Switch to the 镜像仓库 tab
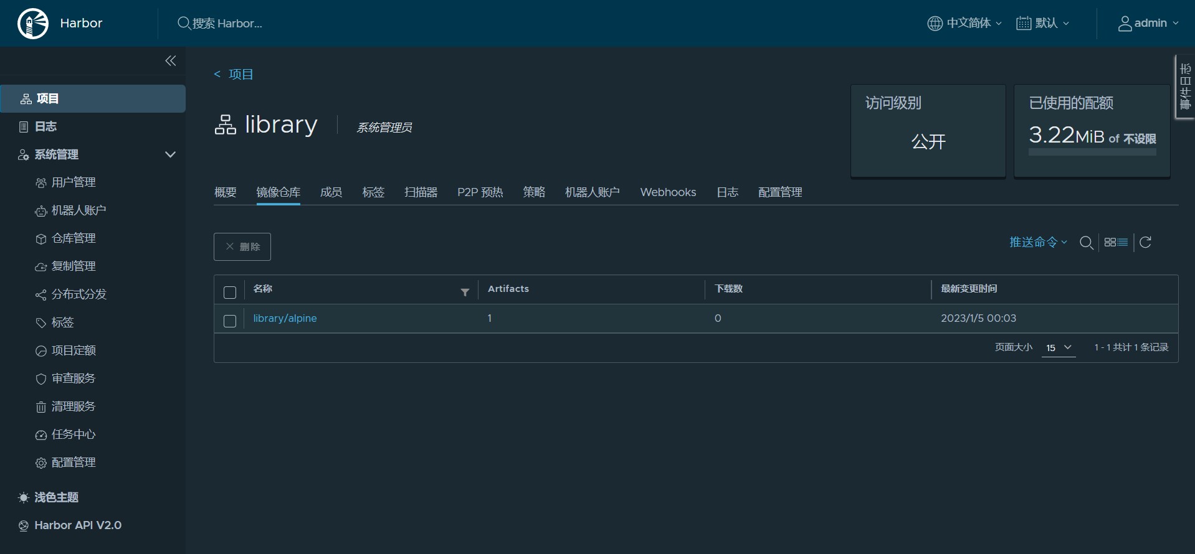The height and width of the screenshot is (554, 1195). point(279,192)
